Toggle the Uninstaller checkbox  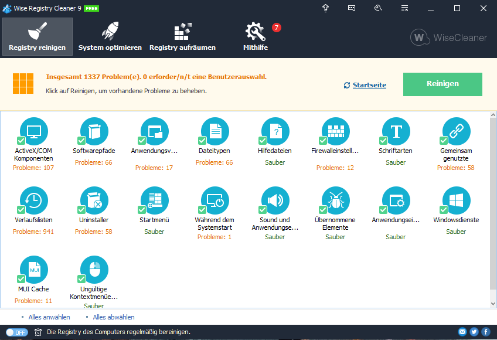[x=81, y=210]
